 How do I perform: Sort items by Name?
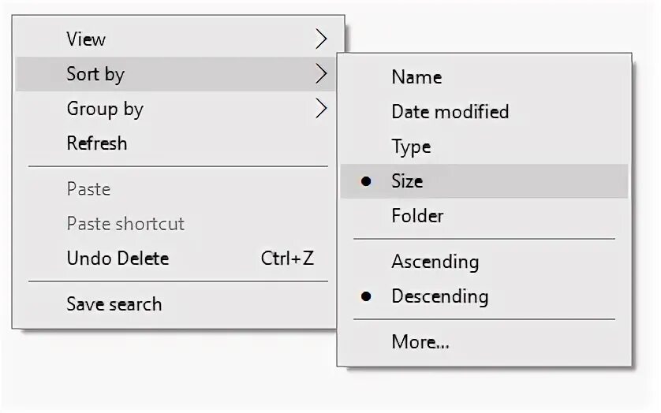[x=416, y=77]
